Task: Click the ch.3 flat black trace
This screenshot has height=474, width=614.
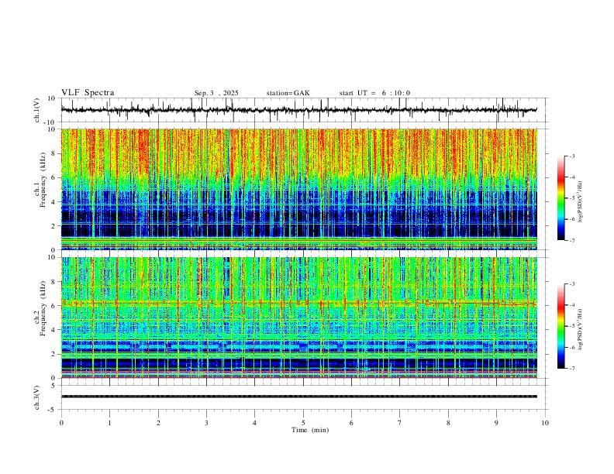Action: tap(298, 397)
